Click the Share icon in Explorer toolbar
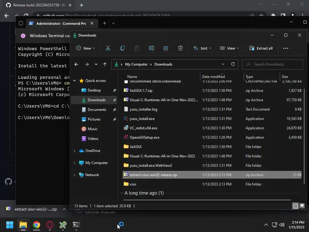This screenshot has width=309, height=232. pyautogui.click(x=166, y=48)
